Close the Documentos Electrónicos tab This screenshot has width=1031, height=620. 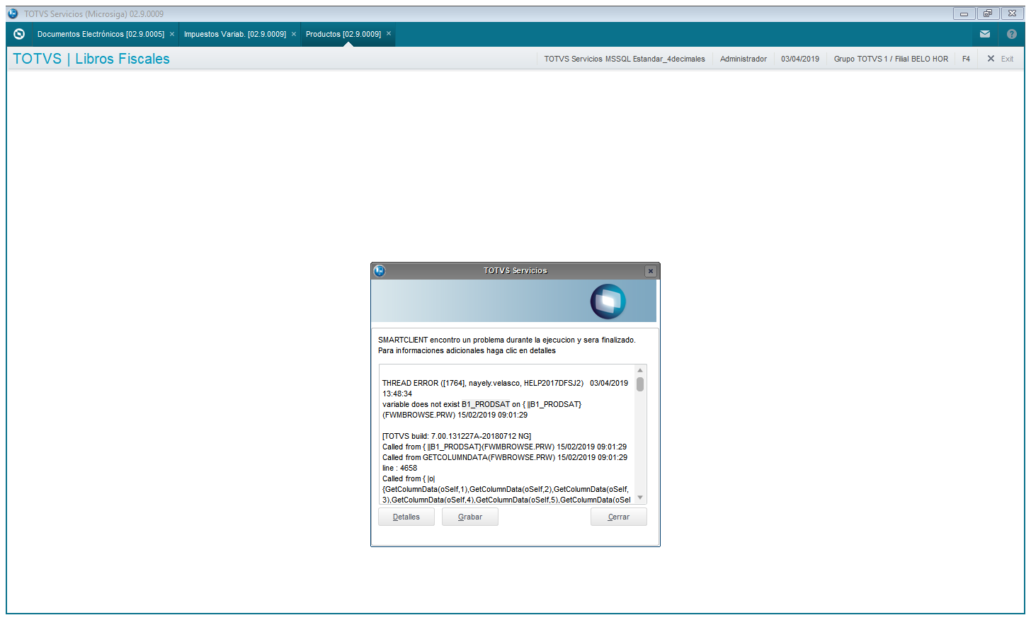172,34
